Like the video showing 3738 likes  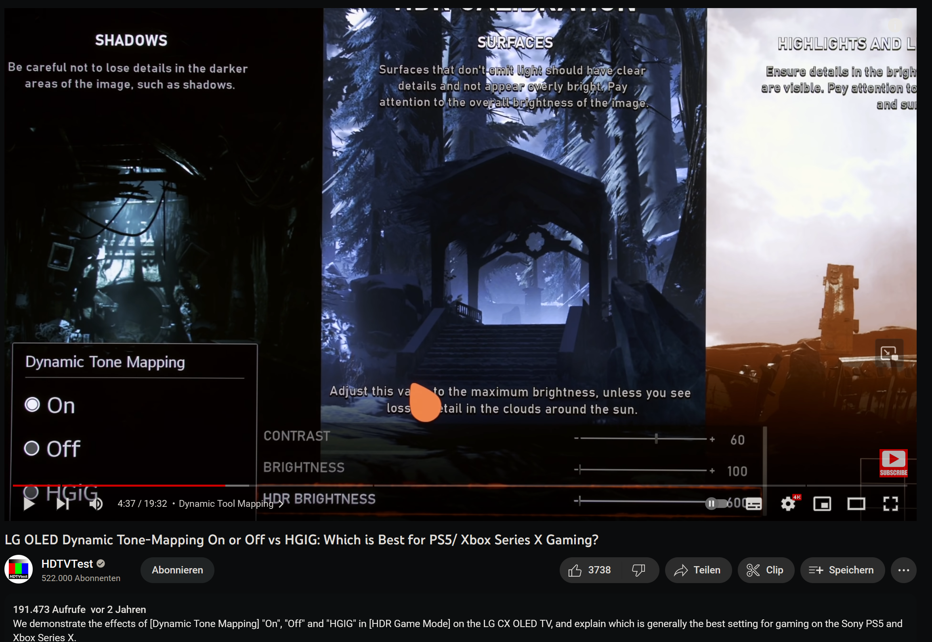[x=590, y=570]
